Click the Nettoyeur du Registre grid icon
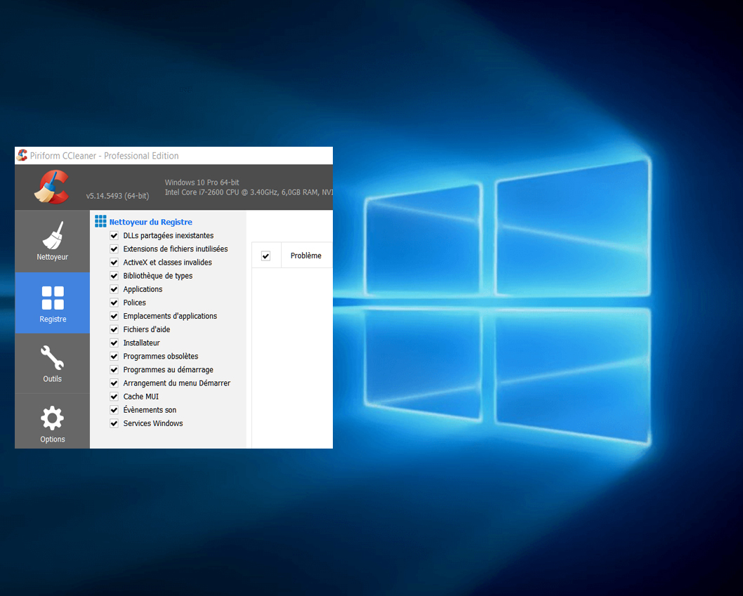Screen dimensions: 743x596 pos(100,221)
